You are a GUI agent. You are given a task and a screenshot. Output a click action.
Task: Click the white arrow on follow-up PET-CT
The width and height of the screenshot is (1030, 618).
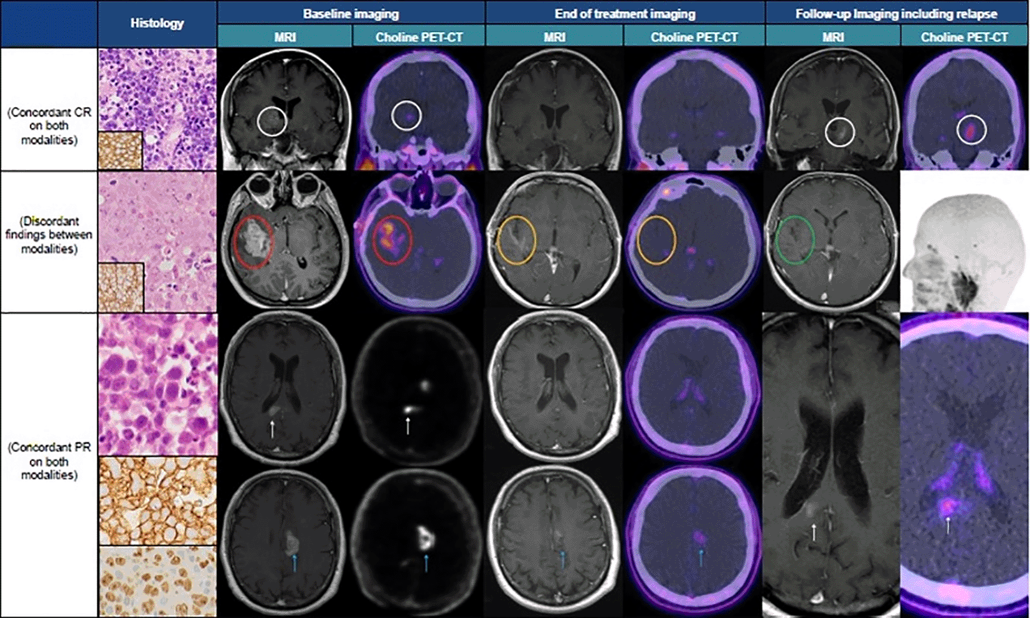(948, 526)
